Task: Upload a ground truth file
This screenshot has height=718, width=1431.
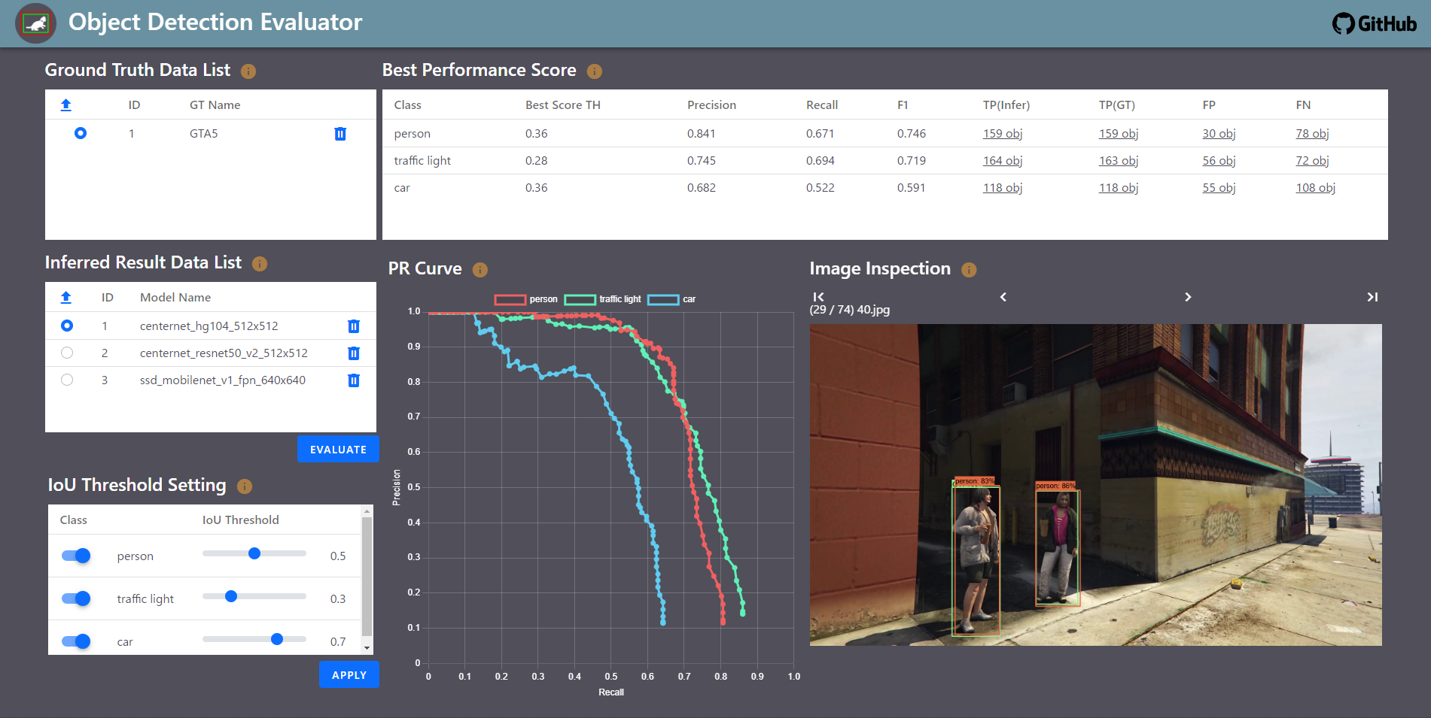Action: [x=66, y=105]
